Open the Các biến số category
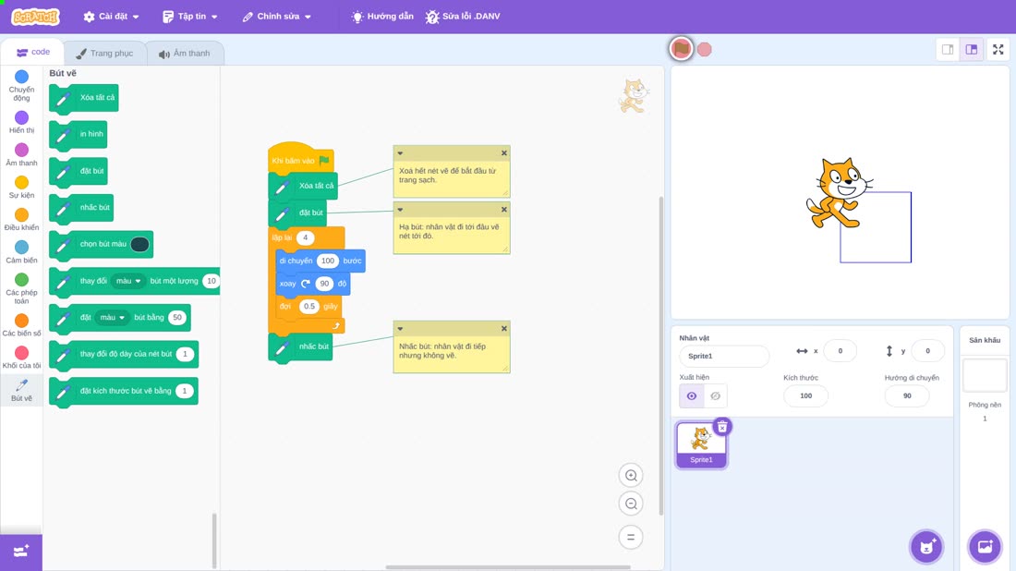The width and height of the screenshot is (1016, 571). click(21, 324)
